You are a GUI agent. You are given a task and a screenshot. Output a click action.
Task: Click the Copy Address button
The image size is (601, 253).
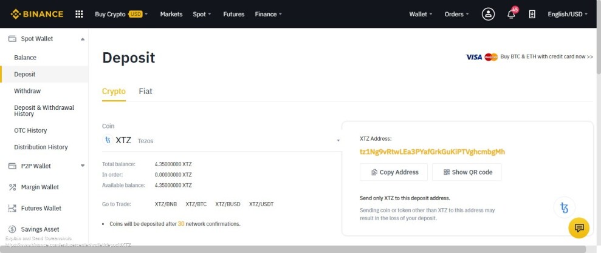point(394,172)
